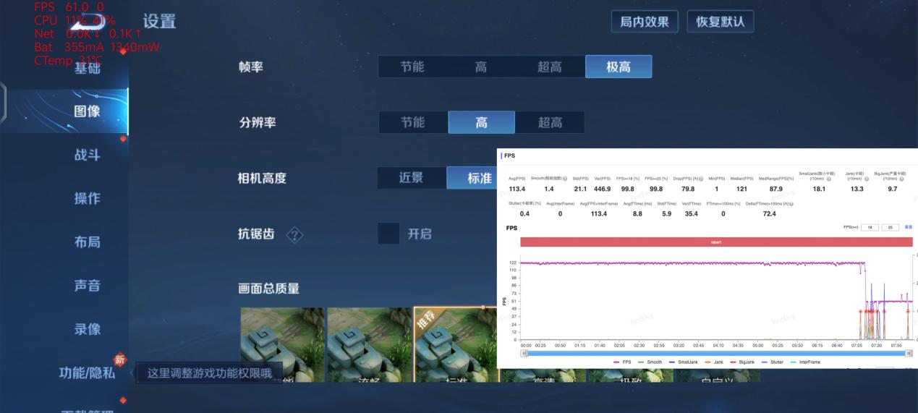Click help icon beside Drop(FPS) metric
Viewport: 918px width, 413px height.
[x=702, y=179]
